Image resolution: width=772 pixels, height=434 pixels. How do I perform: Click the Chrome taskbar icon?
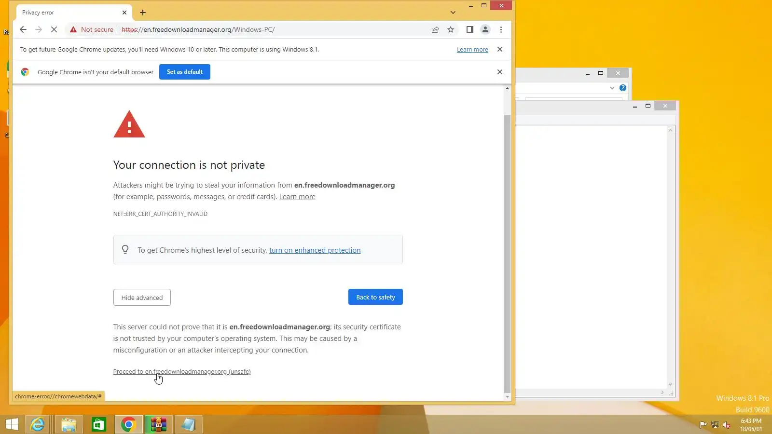click(x=128, y=424)
